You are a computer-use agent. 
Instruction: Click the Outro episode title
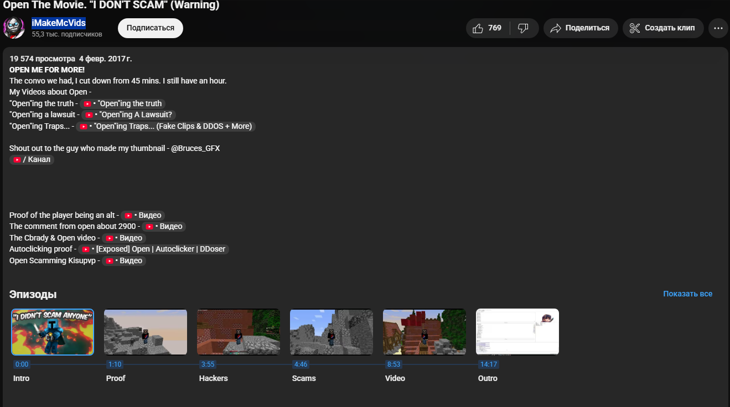[x=488, y=379]
